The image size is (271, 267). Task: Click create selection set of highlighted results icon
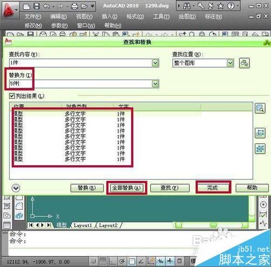[x=260, y=133]
